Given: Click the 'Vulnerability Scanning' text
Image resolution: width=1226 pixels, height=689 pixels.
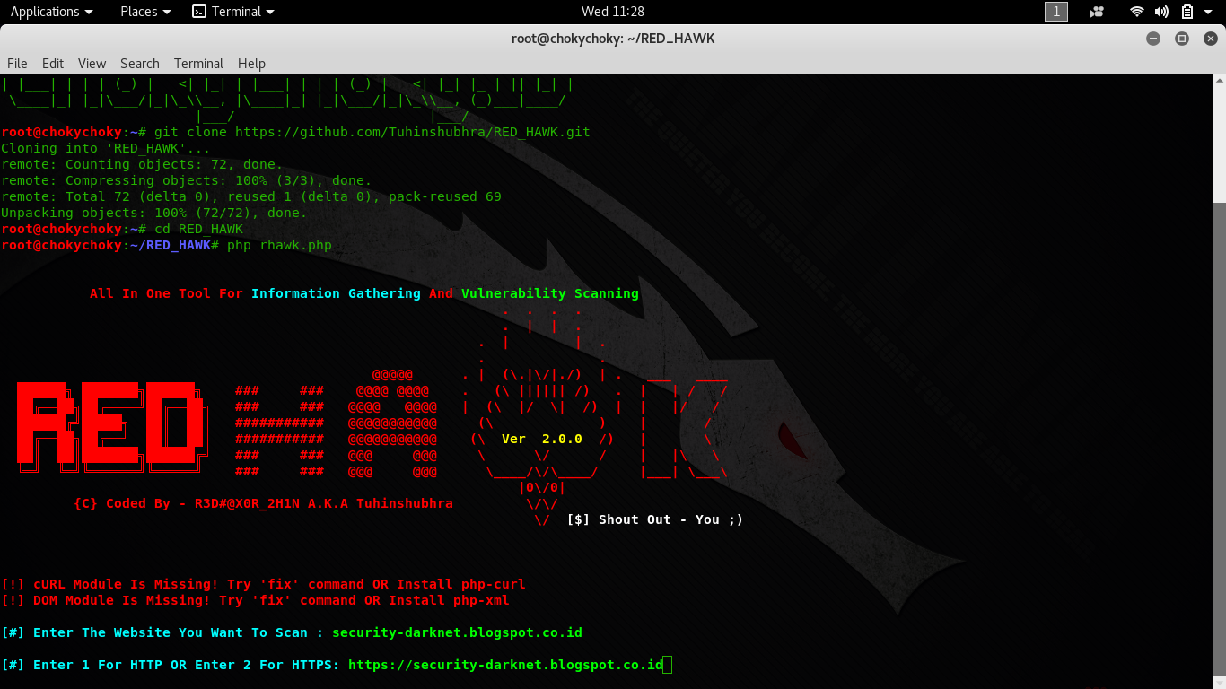Looking at the screenshot, I should click(550, 293).
